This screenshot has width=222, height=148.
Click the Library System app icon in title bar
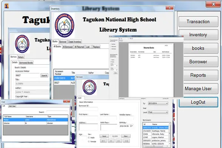(6, 6)
